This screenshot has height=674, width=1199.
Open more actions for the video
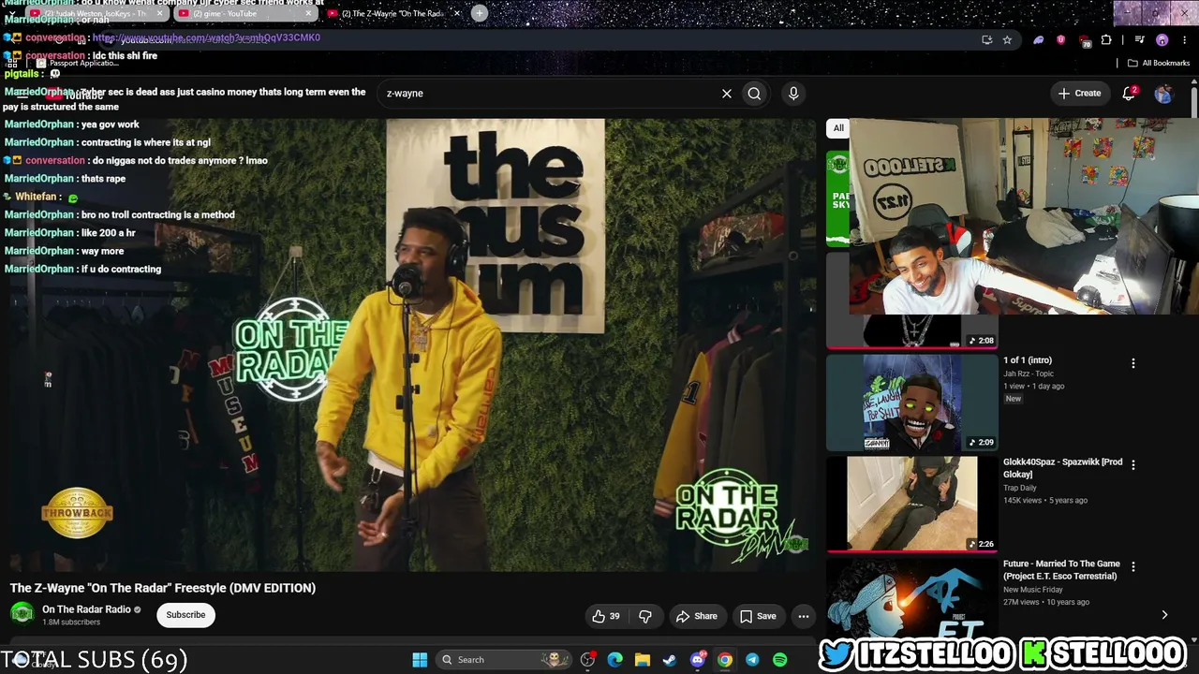[x=804, y=616]
